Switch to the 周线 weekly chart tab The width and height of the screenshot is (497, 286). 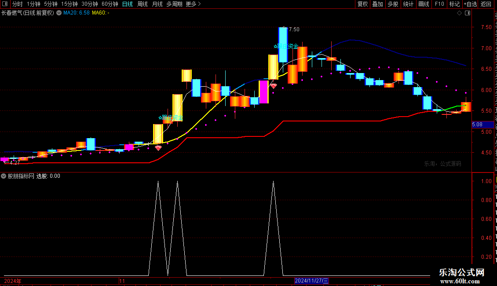(143, 4)
